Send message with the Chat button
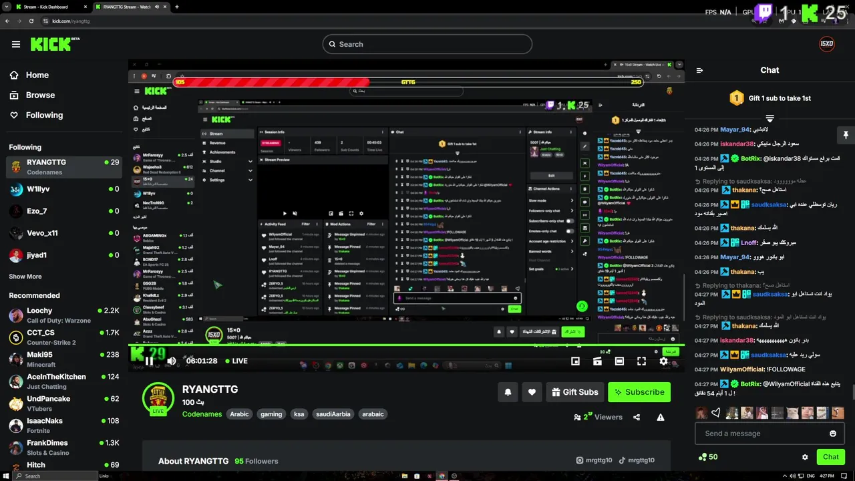This screenshot has width=855, height=481. coord(831,457)
